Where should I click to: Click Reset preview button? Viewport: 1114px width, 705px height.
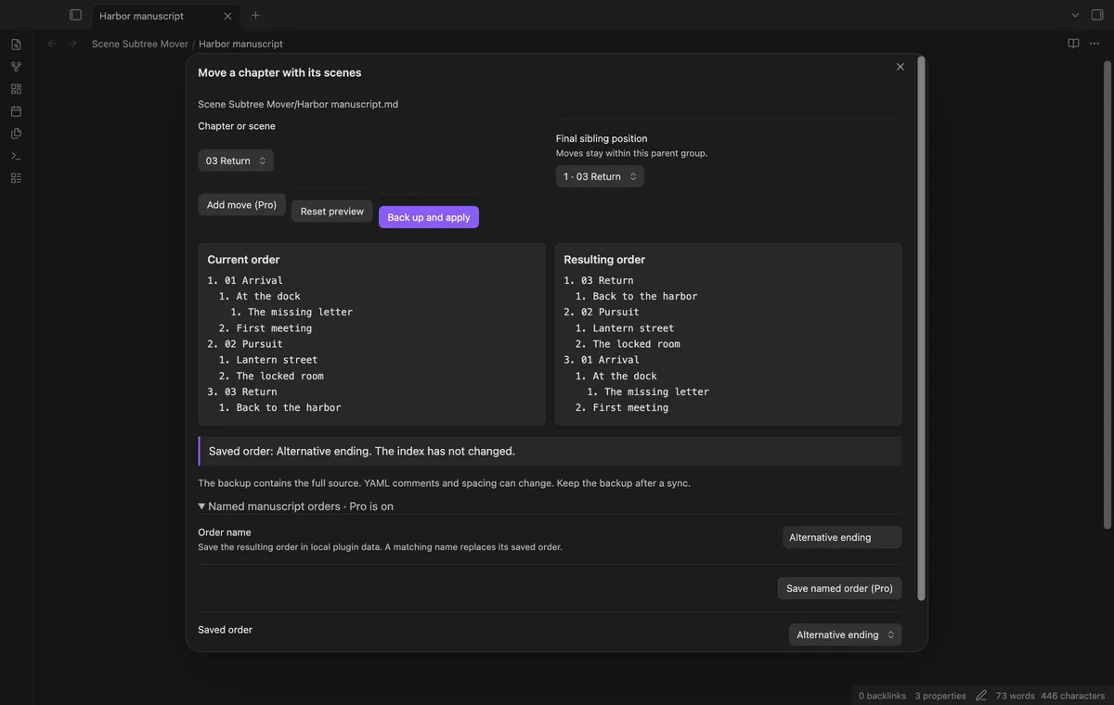point(332,211)
